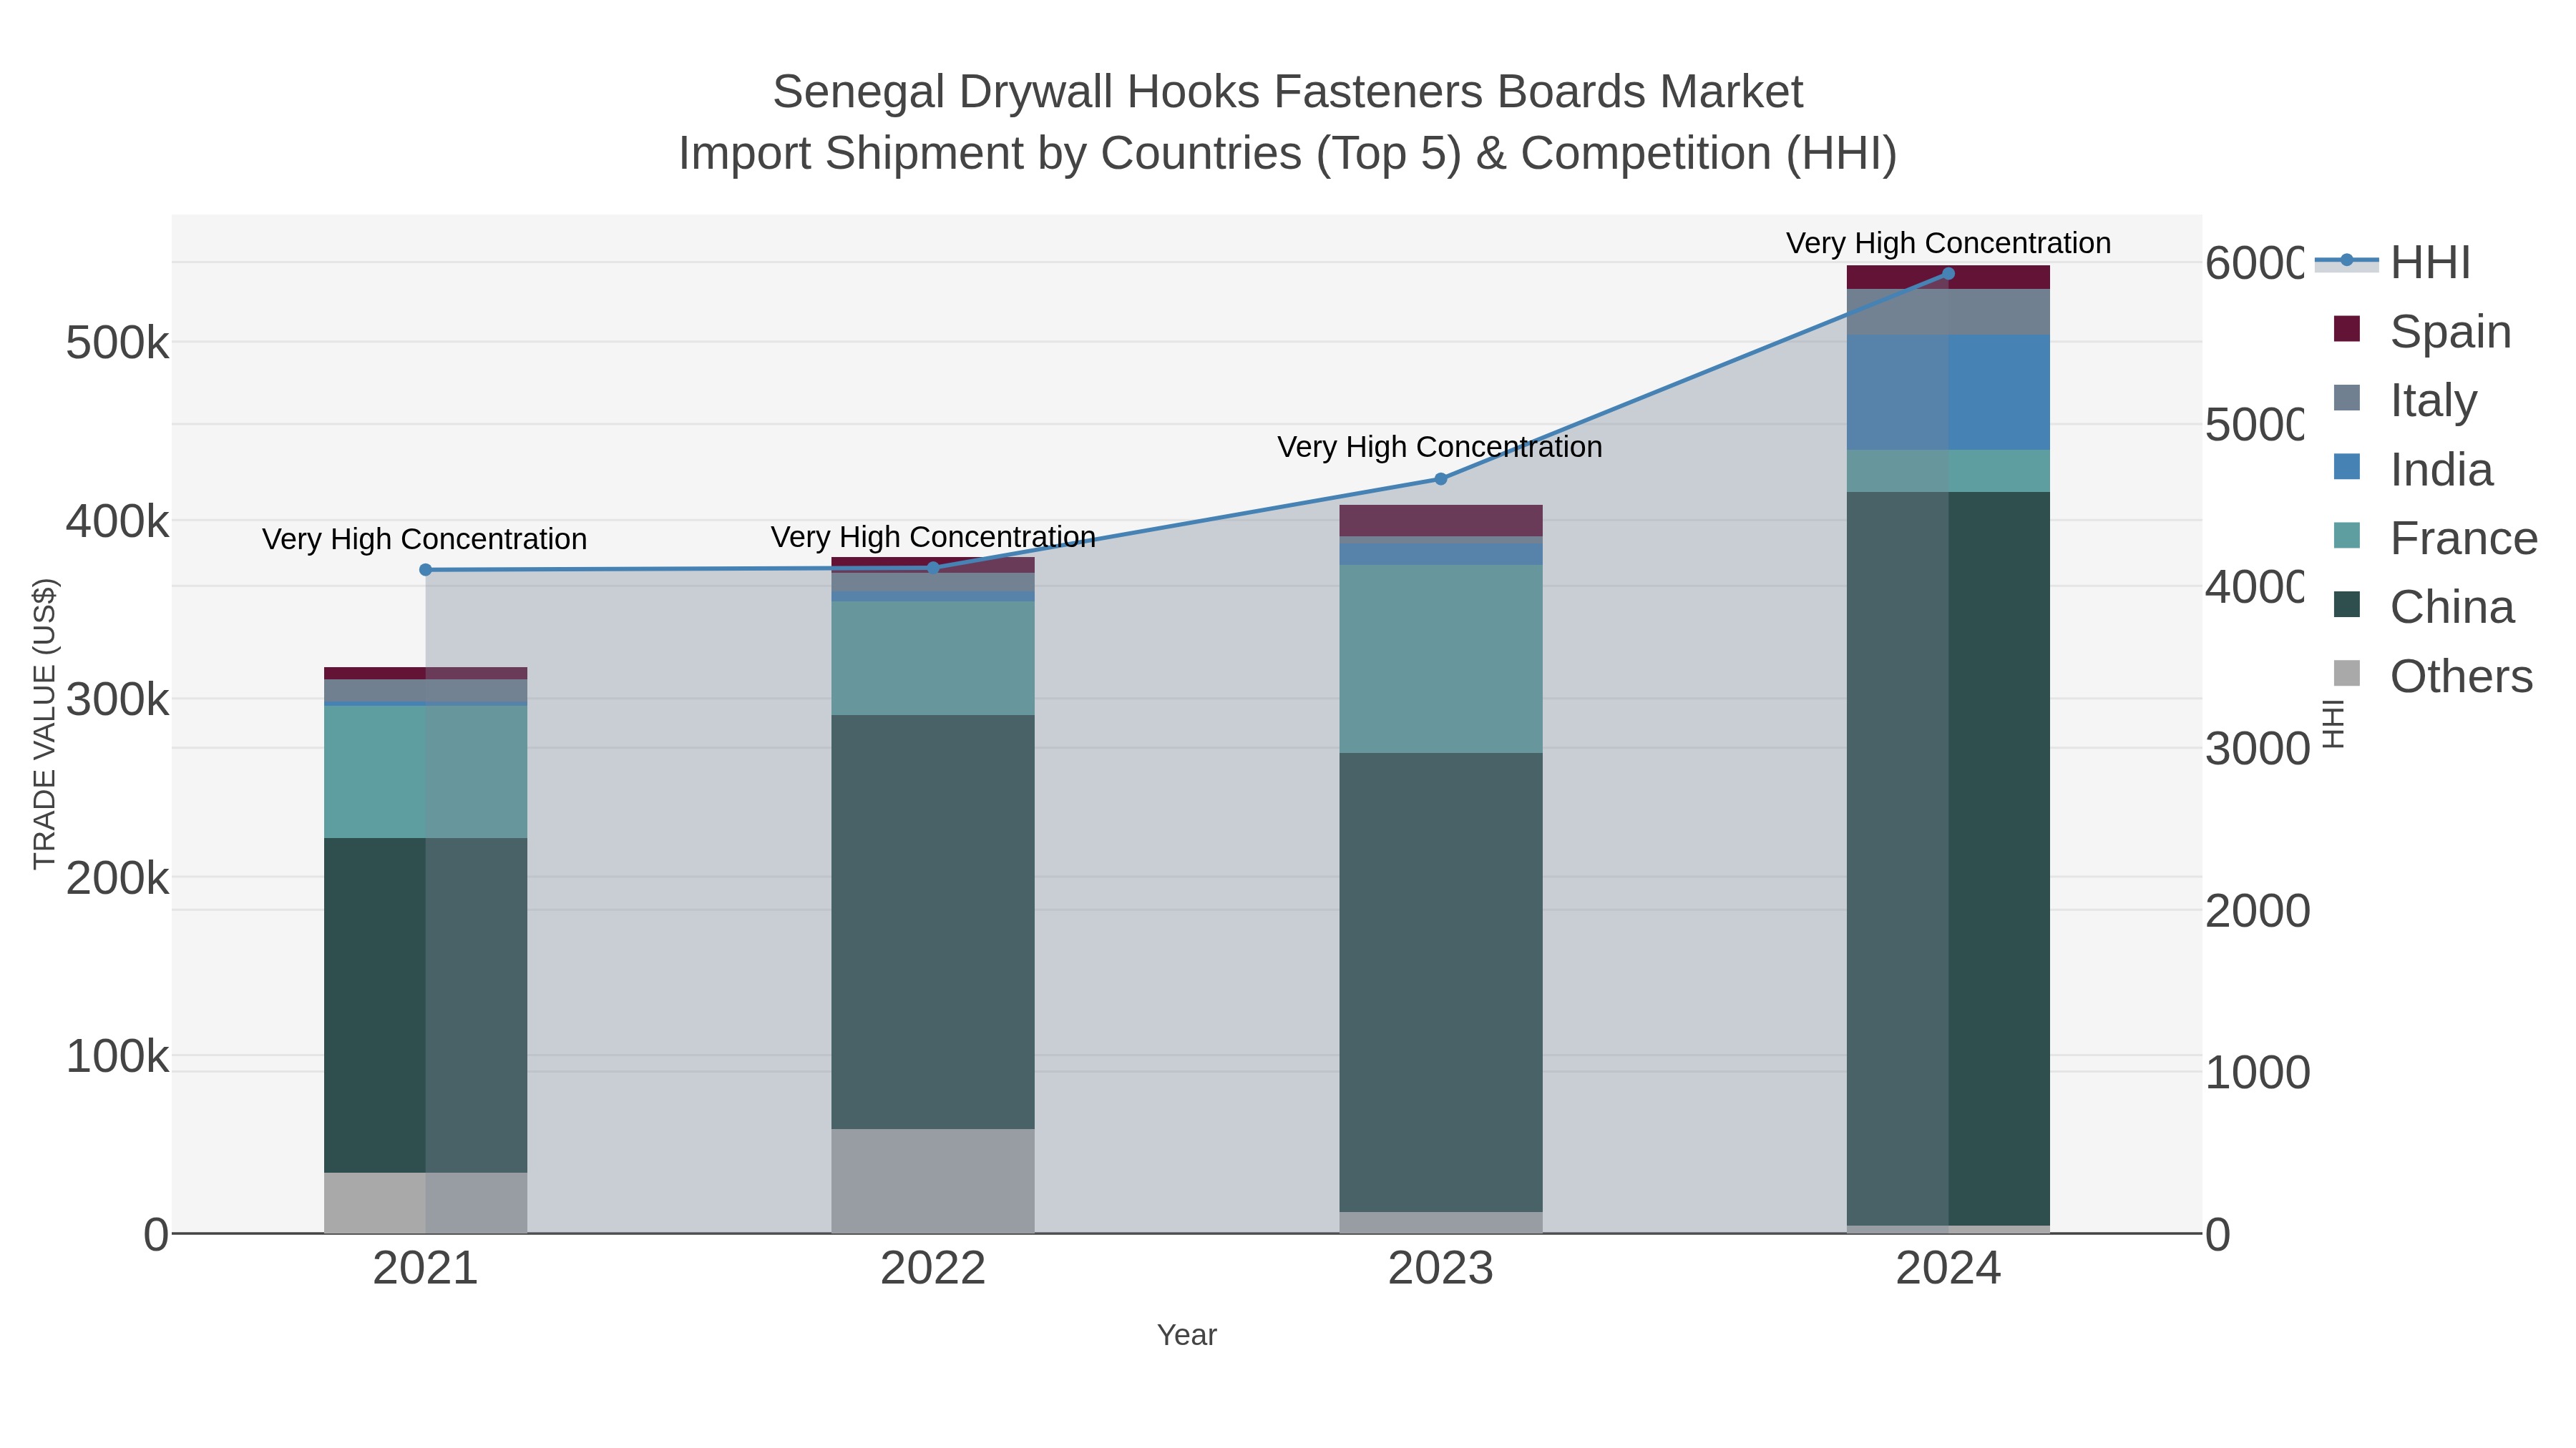The image size is (2576, 1448).
Task: Click the Others segment of 2021 bar
Action: (x=425, y=1202)
